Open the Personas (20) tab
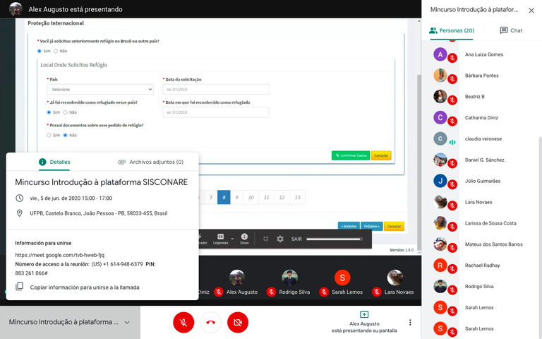542x339 pixels. (x=452, y=30)
